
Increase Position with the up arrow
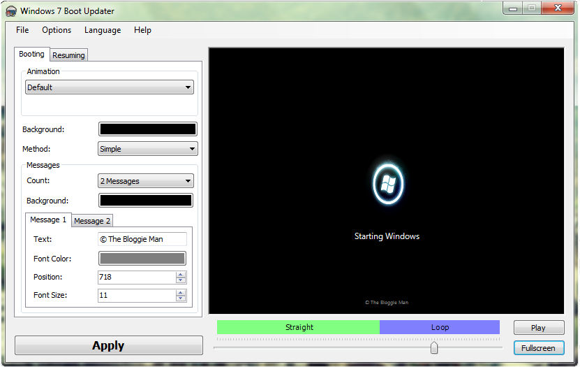tap(181, 275)
